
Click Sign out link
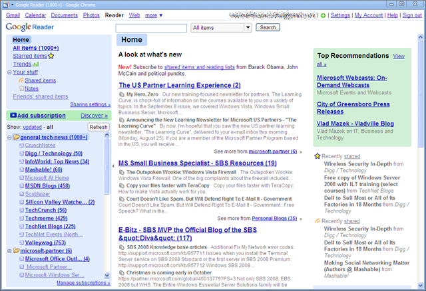point(412,15)
